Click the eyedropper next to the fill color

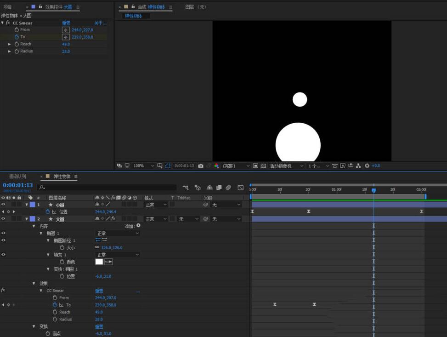[108, 262]
